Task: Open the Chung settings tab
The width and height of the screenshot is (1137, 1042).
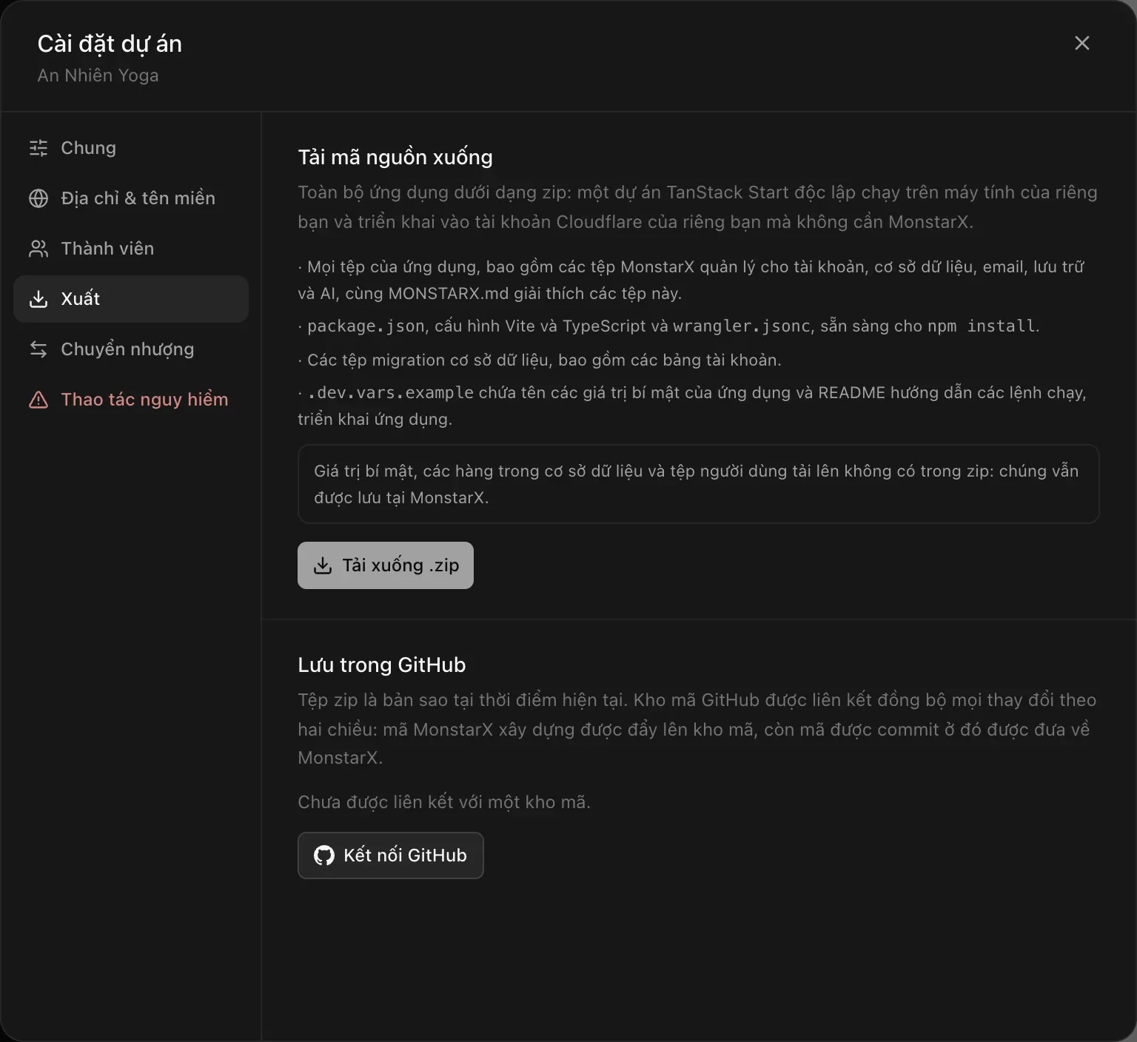Action: point(131,148)
